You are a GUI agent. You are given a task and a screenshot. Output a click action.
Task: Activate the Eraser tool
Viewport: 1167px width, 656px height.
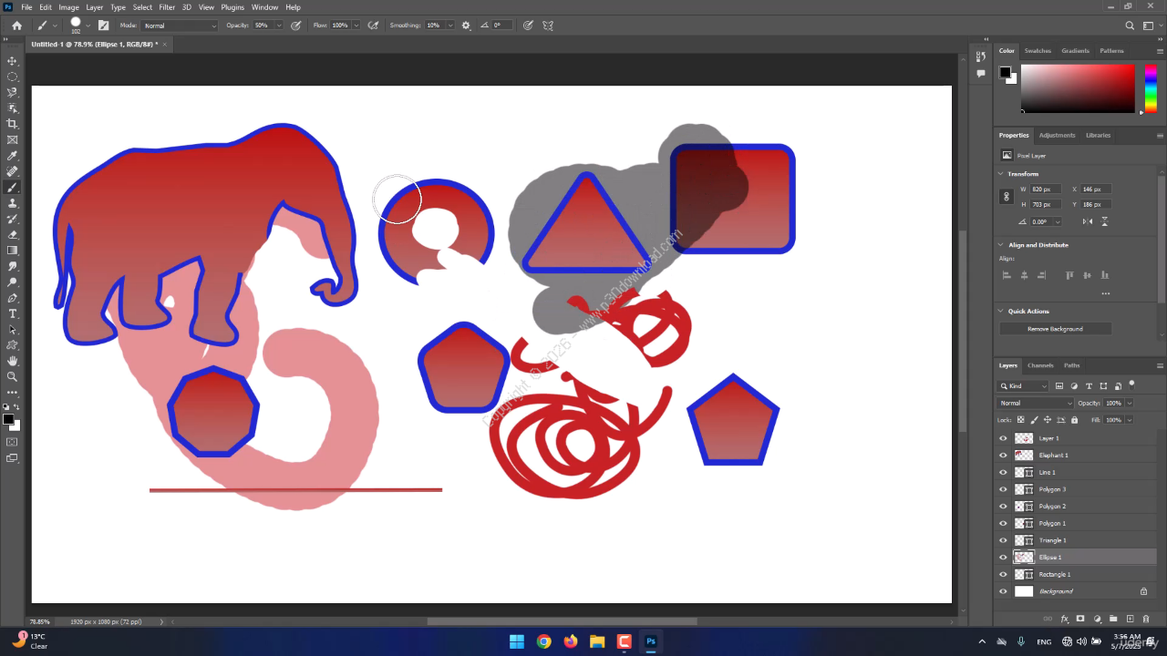tap(13, 234)
